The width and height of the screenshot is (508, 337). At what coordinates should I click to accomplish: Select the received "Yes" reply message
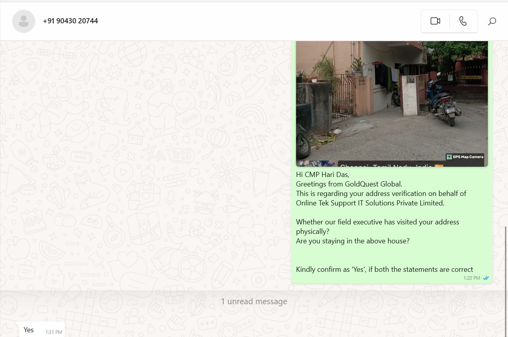pos(42,330)
